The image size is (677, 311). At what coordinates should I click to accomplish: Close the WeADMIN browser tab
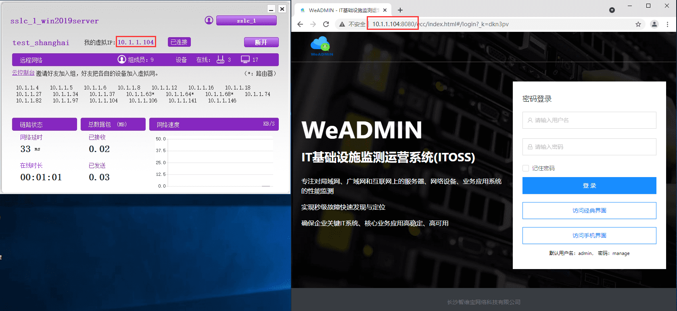click(385, 10)
